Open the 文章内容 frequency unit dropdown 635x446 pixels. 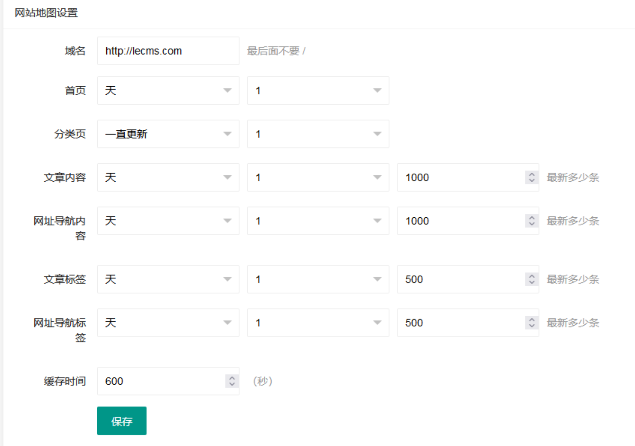click(x=168, y=178)
